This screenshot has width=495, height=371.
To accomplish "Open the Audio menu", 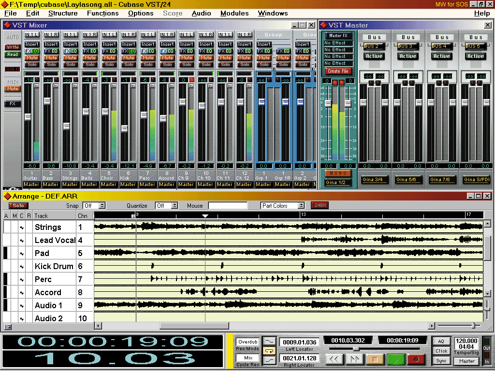I will (x=201, y=13).
